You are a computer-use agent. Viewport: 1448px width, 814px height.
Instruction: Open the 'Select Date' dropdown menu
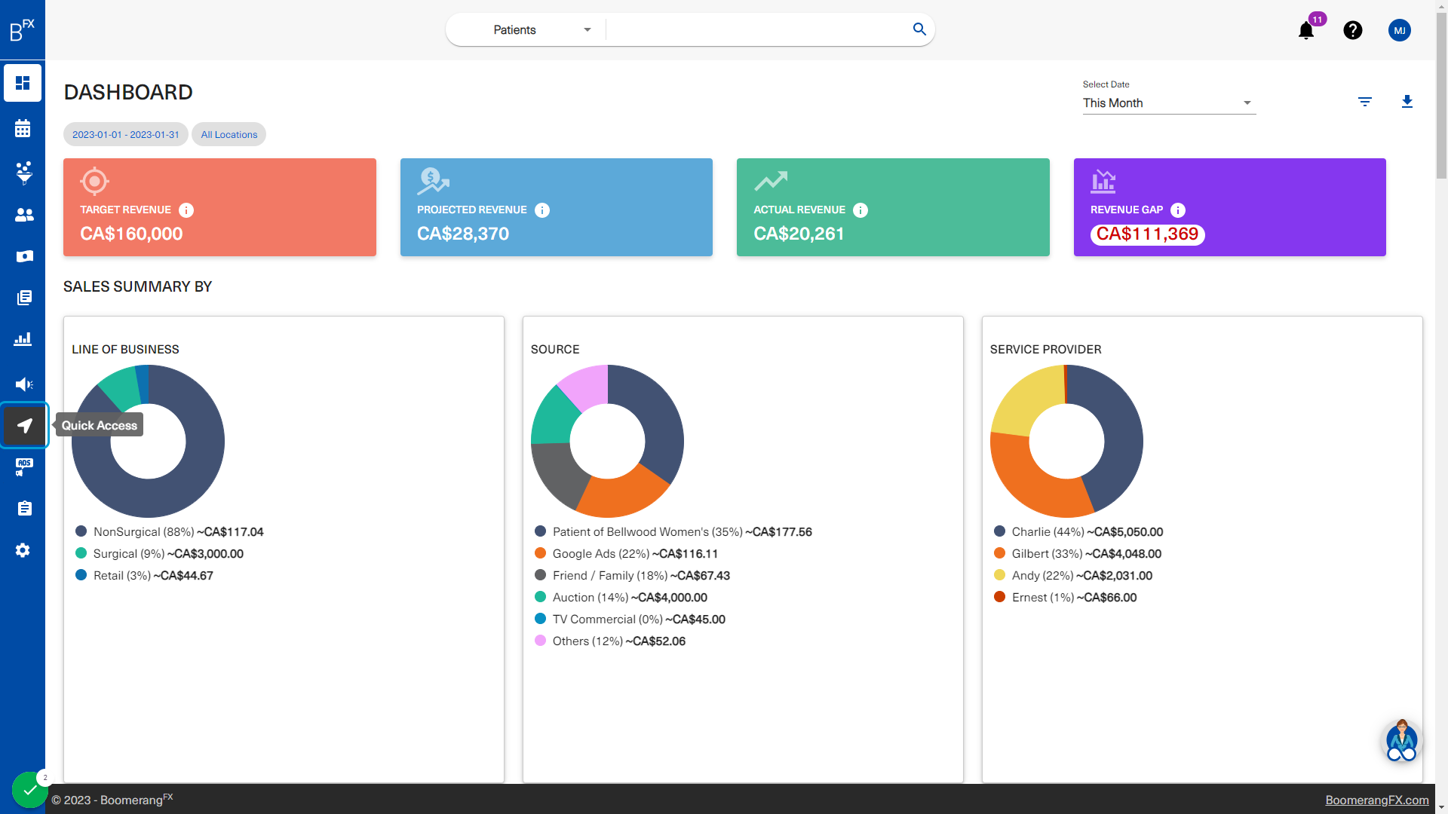pos(1167,102)
